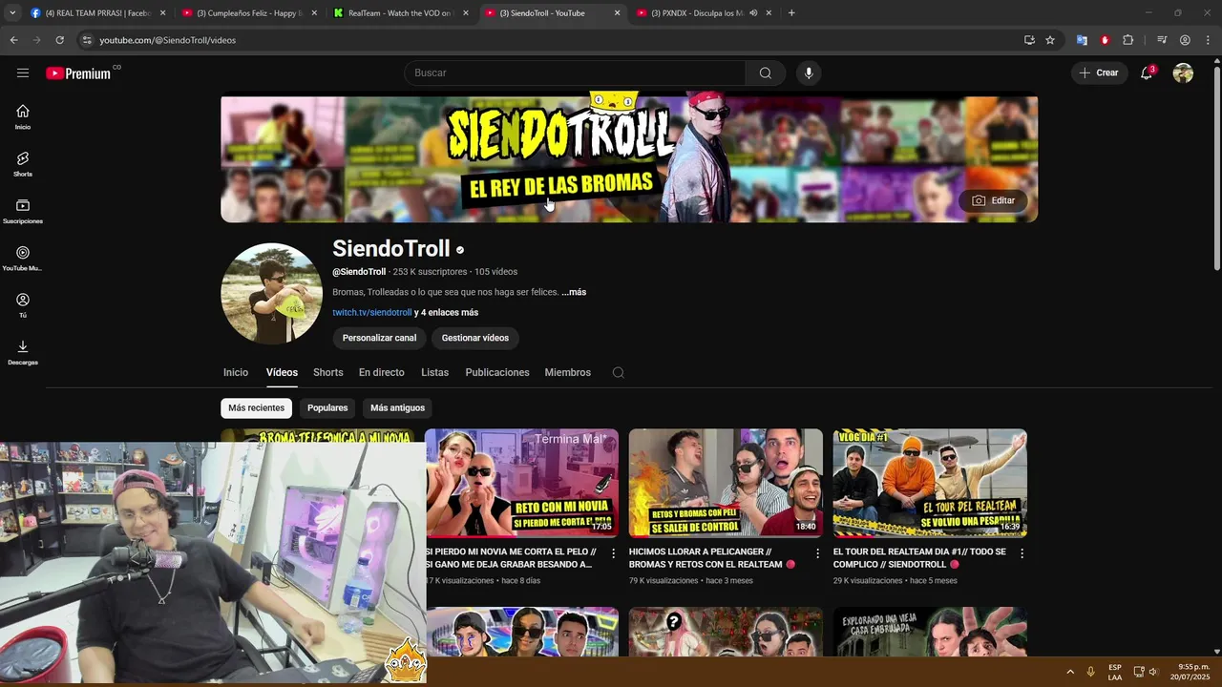Viewport: 1222px width, 687px height.
Task: Open a new browser tab
Action: click(x=791, y=13)
